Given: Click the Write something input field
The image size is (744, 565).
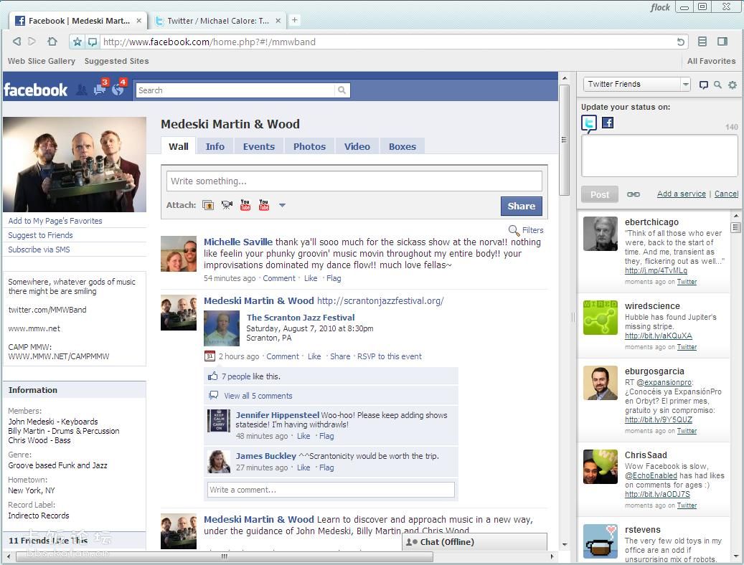Looking at the screenshot, I should (x=354, y=181).
